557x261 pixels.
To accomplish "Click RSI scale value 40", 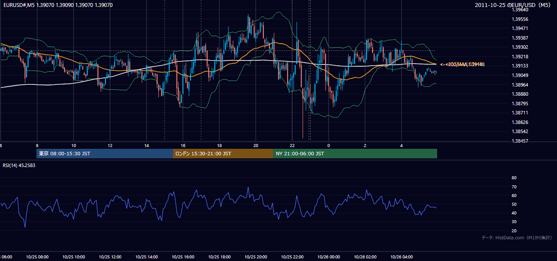I will pos(514,213).
